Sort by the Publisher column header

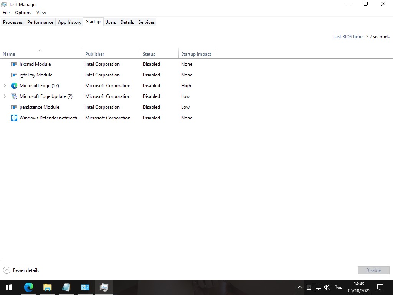point(112,53)
